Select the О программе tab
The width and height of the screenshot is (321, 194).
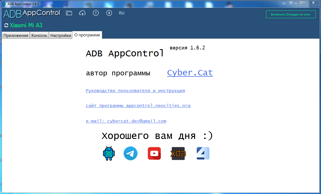click(x=87, y=35)
